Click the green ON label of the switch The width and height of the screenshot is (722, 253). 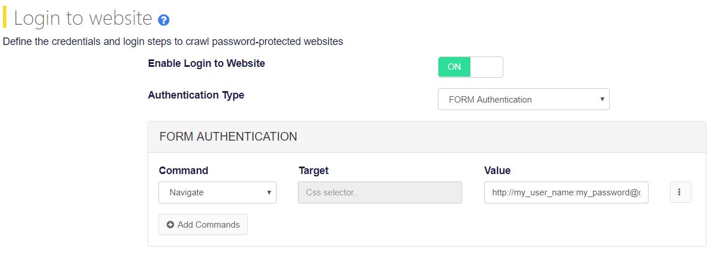click(x=454, y=67)
